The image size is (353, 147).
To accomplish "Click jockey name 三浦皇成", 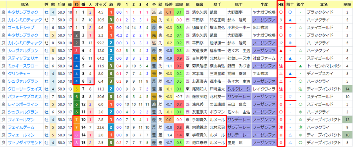I will coord(217,74).
